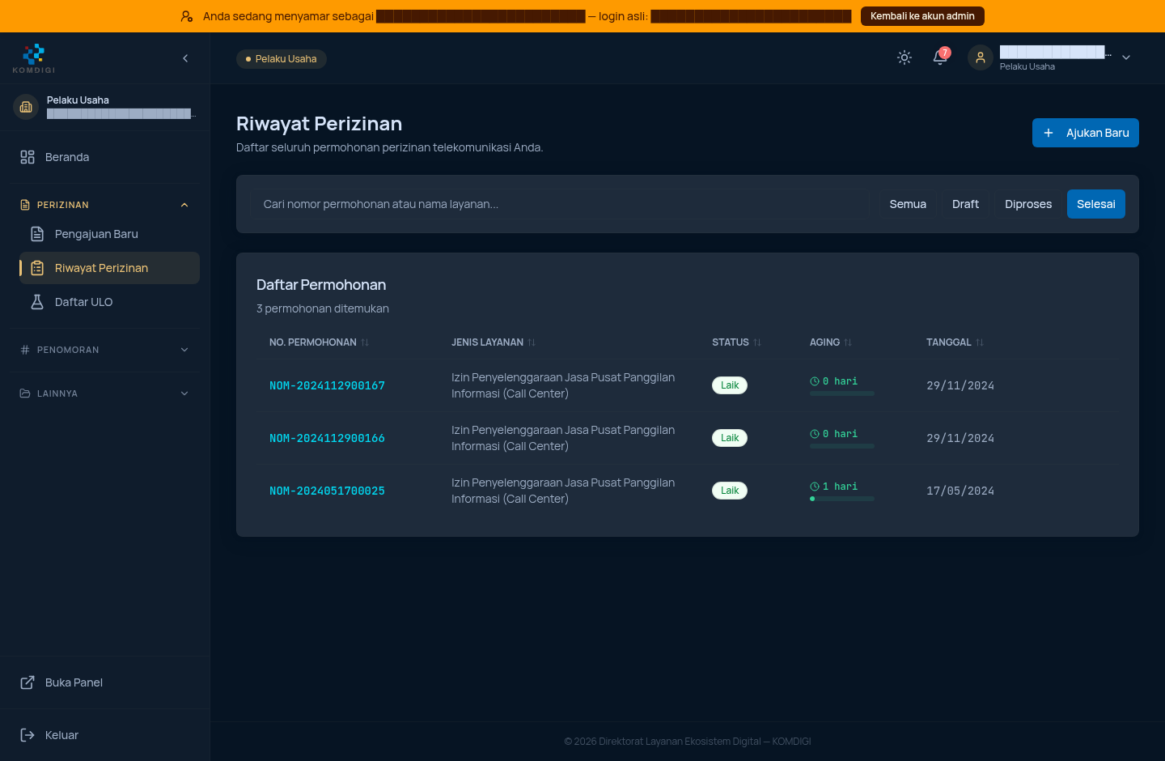The height and width of the screenshot is (761, 1165).
Task: Collapse the PERIZINAN section
Action: tap(105, 205)
